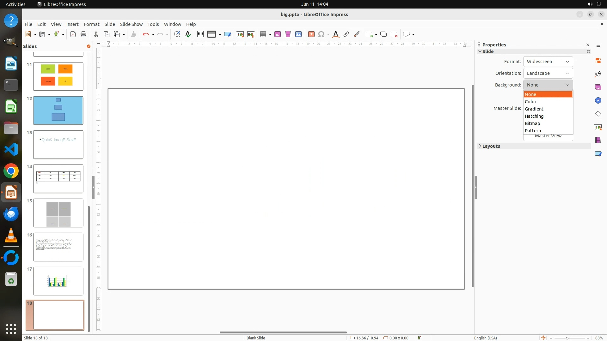Hide the sidebar using its collapse handle

[475, 187]
